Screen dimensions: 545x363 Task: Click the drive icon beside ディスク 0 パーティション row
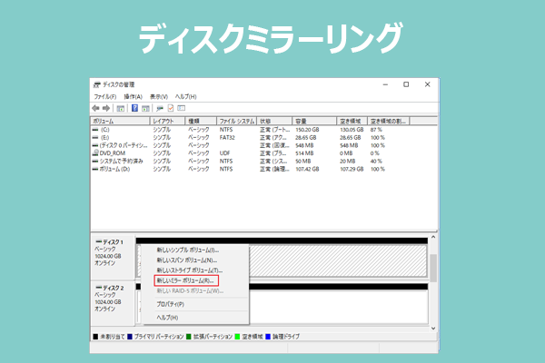(95, 145)
